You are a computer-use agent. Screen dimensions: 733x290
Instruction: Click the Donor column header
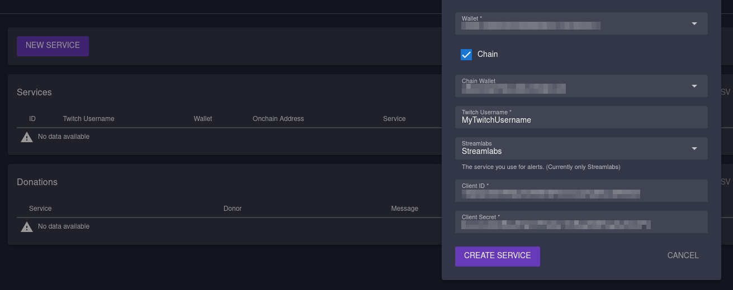(x=233, y=209)
